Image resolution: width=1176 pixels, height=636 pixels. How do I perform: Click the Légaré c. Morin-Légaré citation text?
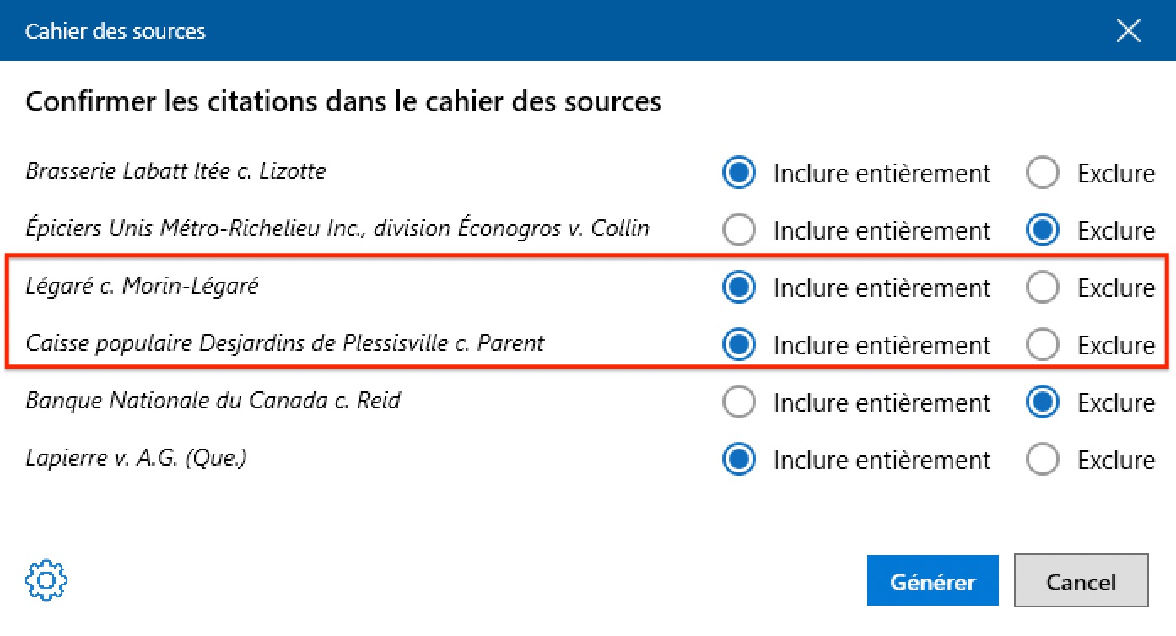(142, 286)
